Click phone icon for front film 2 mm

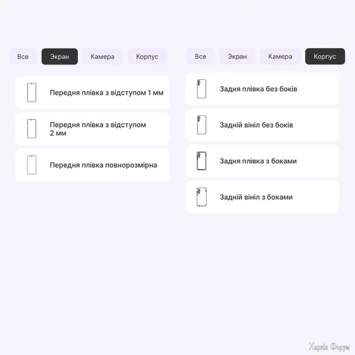coord(31,129)
